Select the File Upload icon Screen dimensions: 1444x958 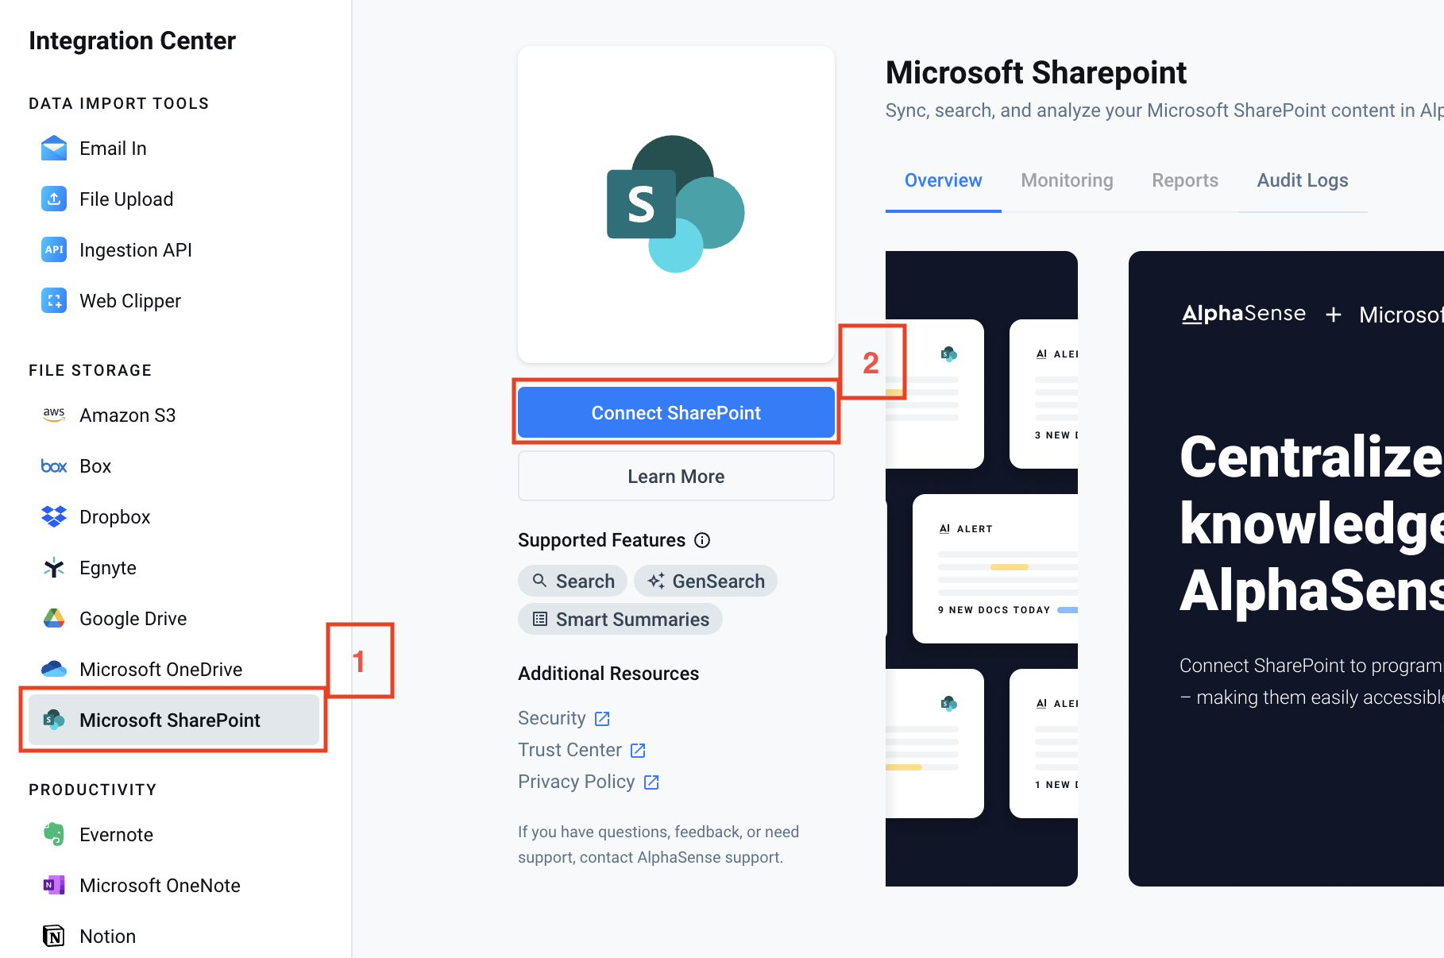pyautogui.click(x=54, y=199)
